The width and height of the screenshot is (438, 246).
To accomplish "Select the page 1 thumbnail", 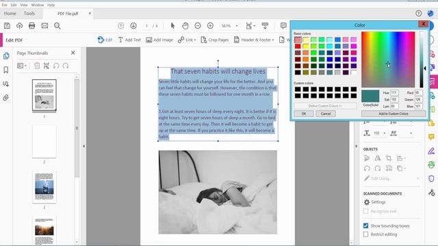I will tap(44, 95).
